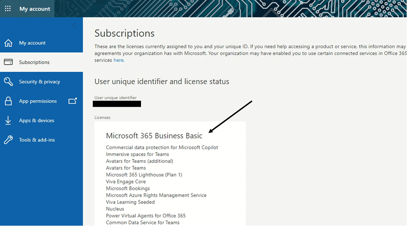Click the Licenses label
Viewport: 407px width, 226px height.
pyautogui.click(x=102, y=117)
